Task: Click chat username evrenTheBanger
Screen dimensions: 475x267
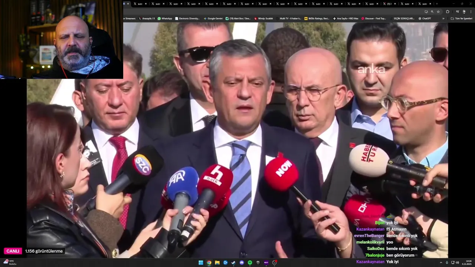Action: pos(369,236)
